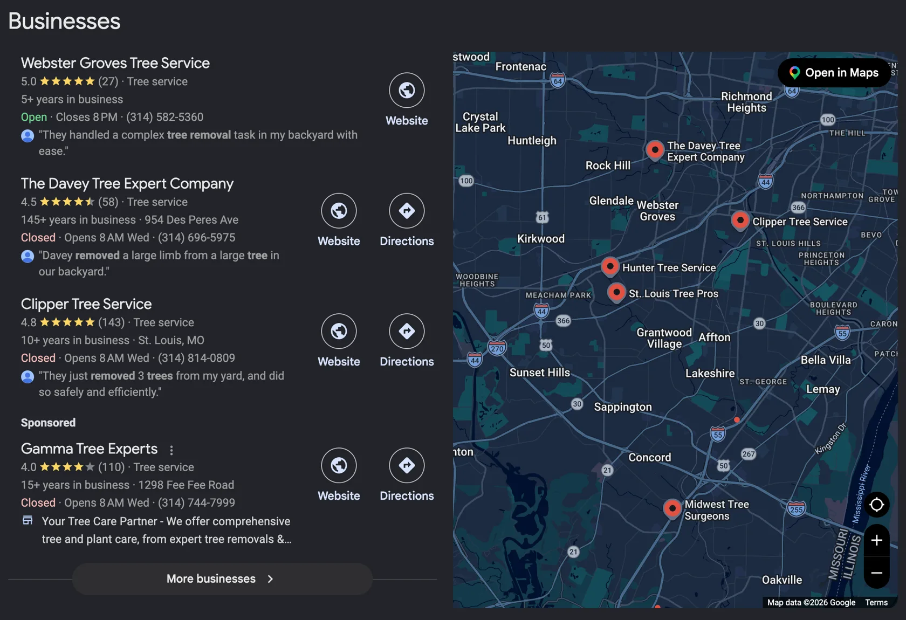The image size is (906, 620).
Task: Click small red dot marker near Lakeshire
Action: 737,419
